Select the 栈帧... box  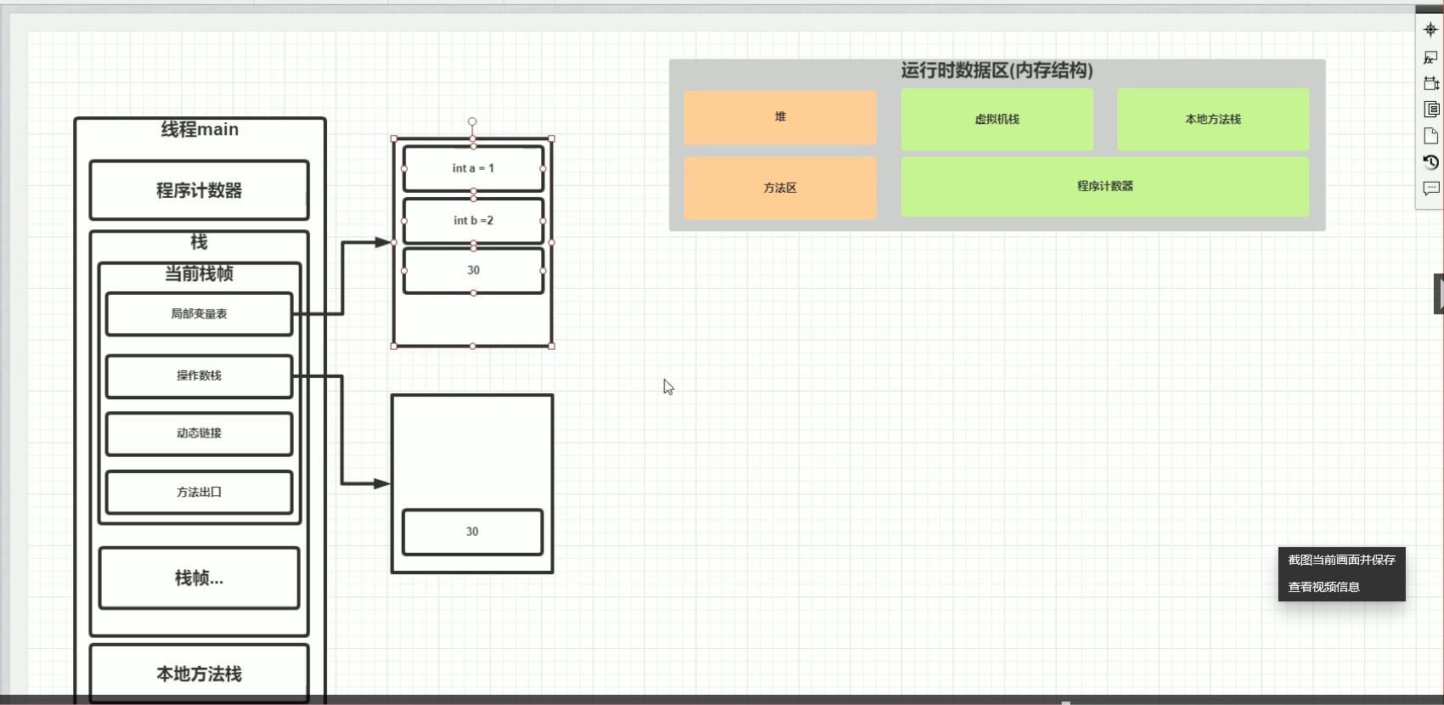199,578
